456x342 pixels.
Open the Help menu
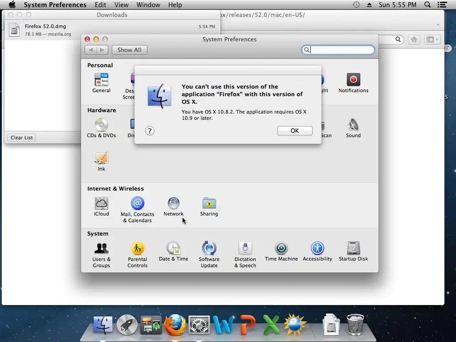[175, 4]
